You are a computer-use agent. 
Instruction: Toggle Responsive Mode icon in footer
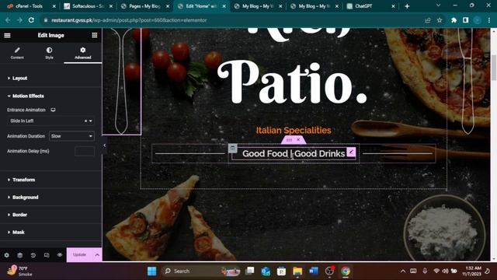point(47,255)
